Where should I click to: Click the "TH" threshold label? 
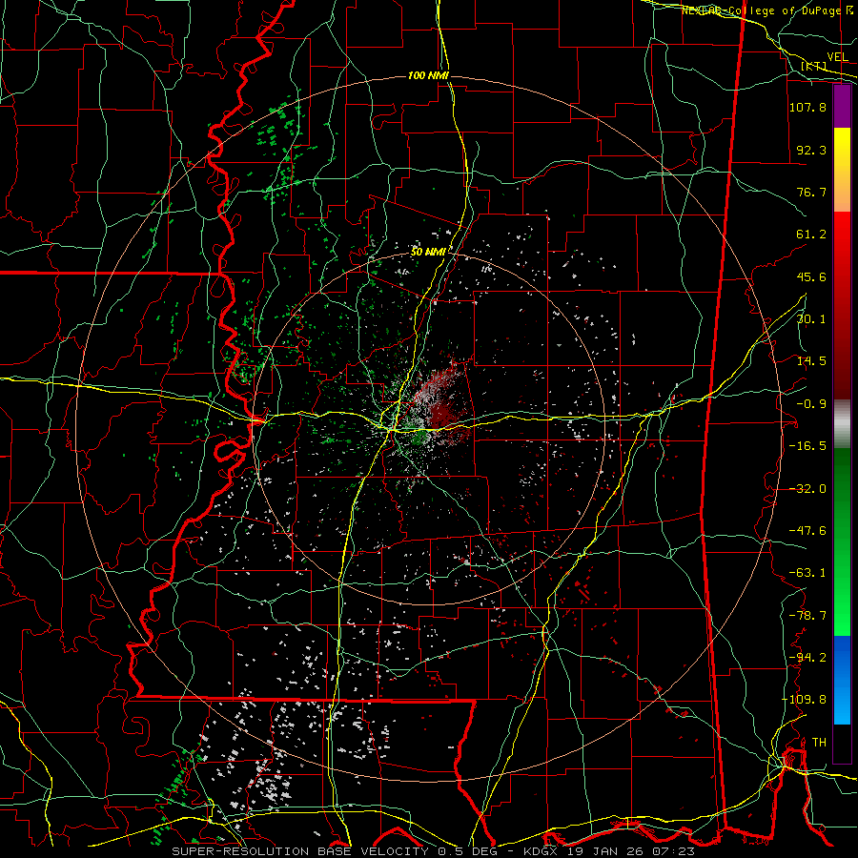819,743
